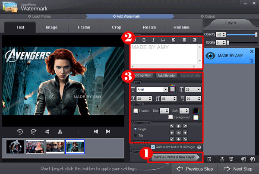Open the background color swatch
259x174 pixels.
coord(196,117)
